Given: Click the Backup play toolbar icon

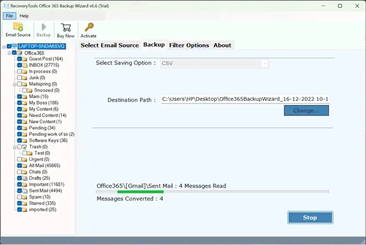Looking at the screenshot, I should tap(43, 27).
